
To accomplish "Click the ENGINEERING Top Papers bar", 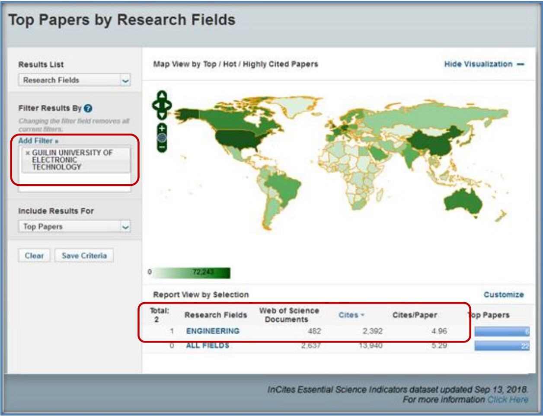I will click(501, 332).
